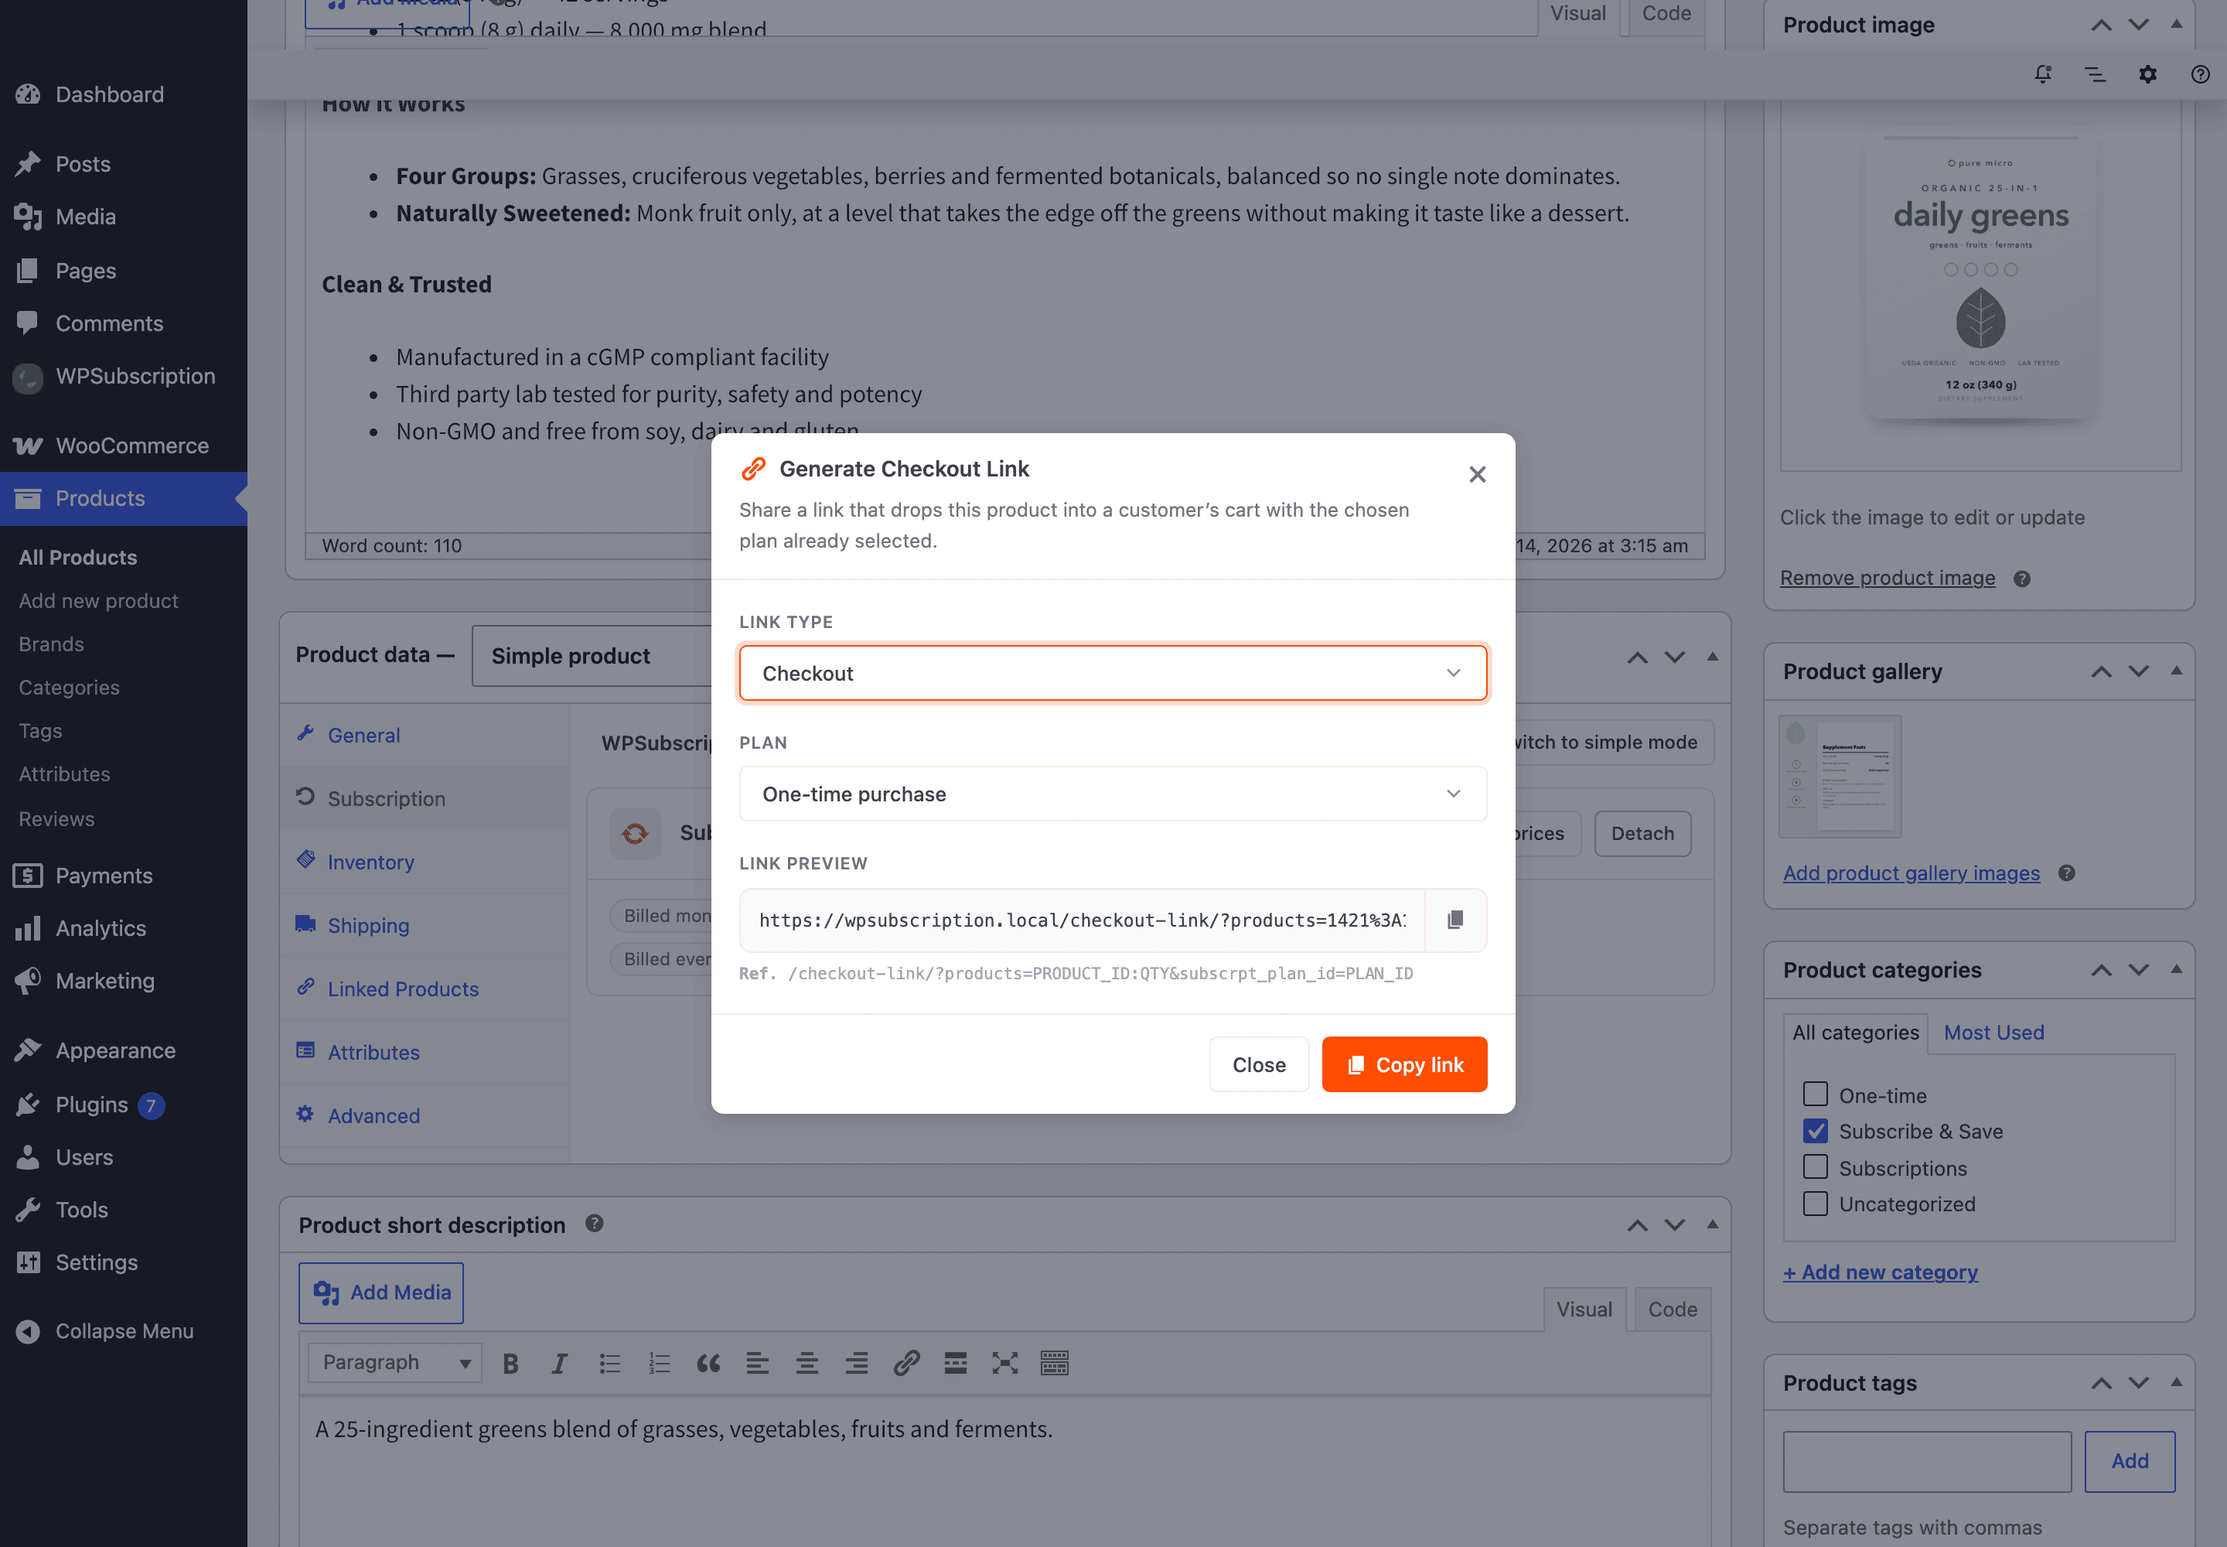Check the Subscriptions category checkbox
This screenshot has height=1547, width=2227.
[1815, 1166]
